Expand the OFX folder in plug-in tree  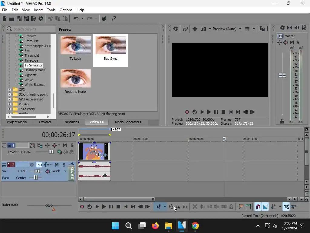pyautogui.click(x=9, y=89)
